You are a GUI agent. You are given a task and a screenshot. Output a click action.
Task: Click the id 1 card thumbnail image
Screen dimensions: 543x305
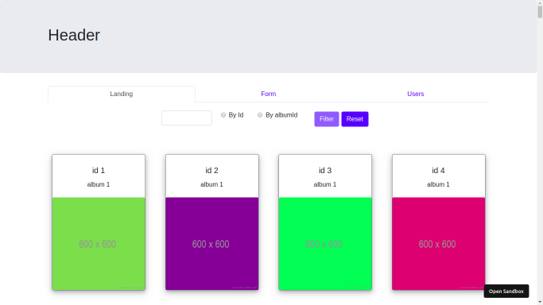[x=99, y=244]
